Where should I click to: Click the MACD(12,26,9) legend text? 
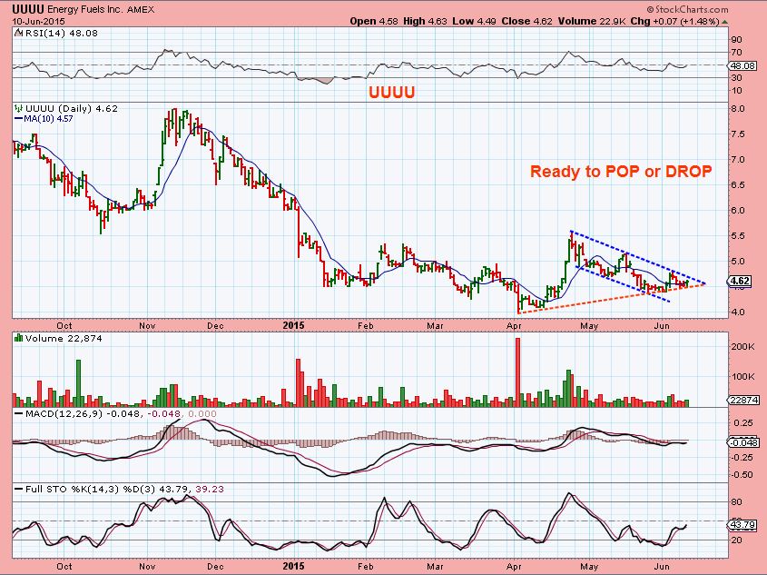64,414
